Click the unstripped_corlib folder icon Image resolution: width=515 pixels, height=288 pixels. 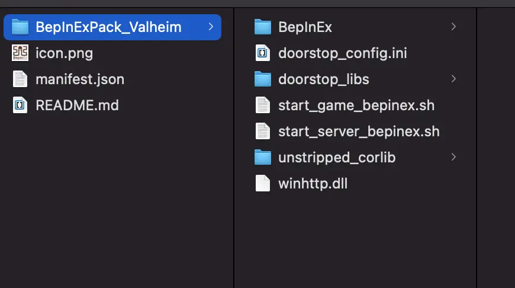point(263,157)
